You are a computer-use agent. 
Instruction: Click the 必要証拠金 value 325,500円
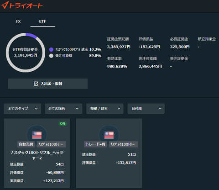pos(180,47)
